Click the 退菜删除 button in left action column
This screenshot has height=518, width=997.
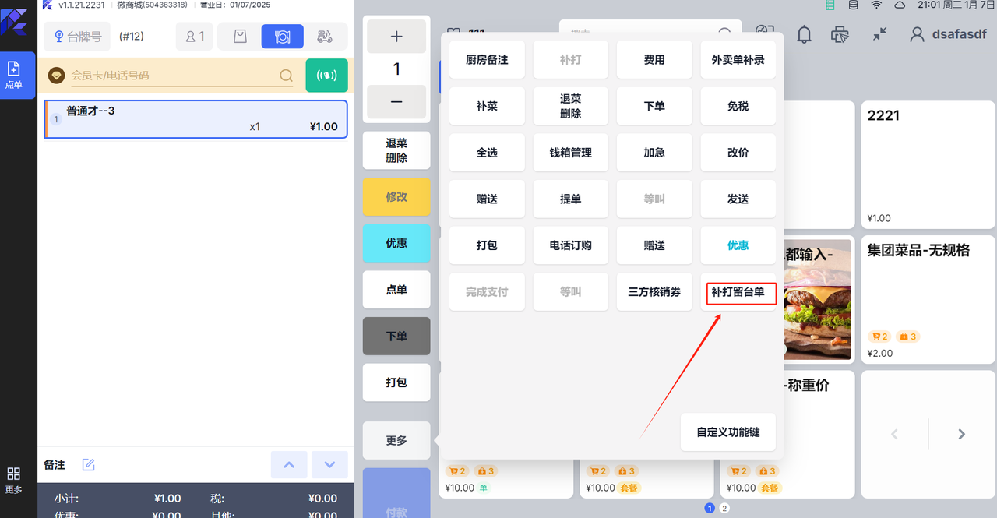396,150
